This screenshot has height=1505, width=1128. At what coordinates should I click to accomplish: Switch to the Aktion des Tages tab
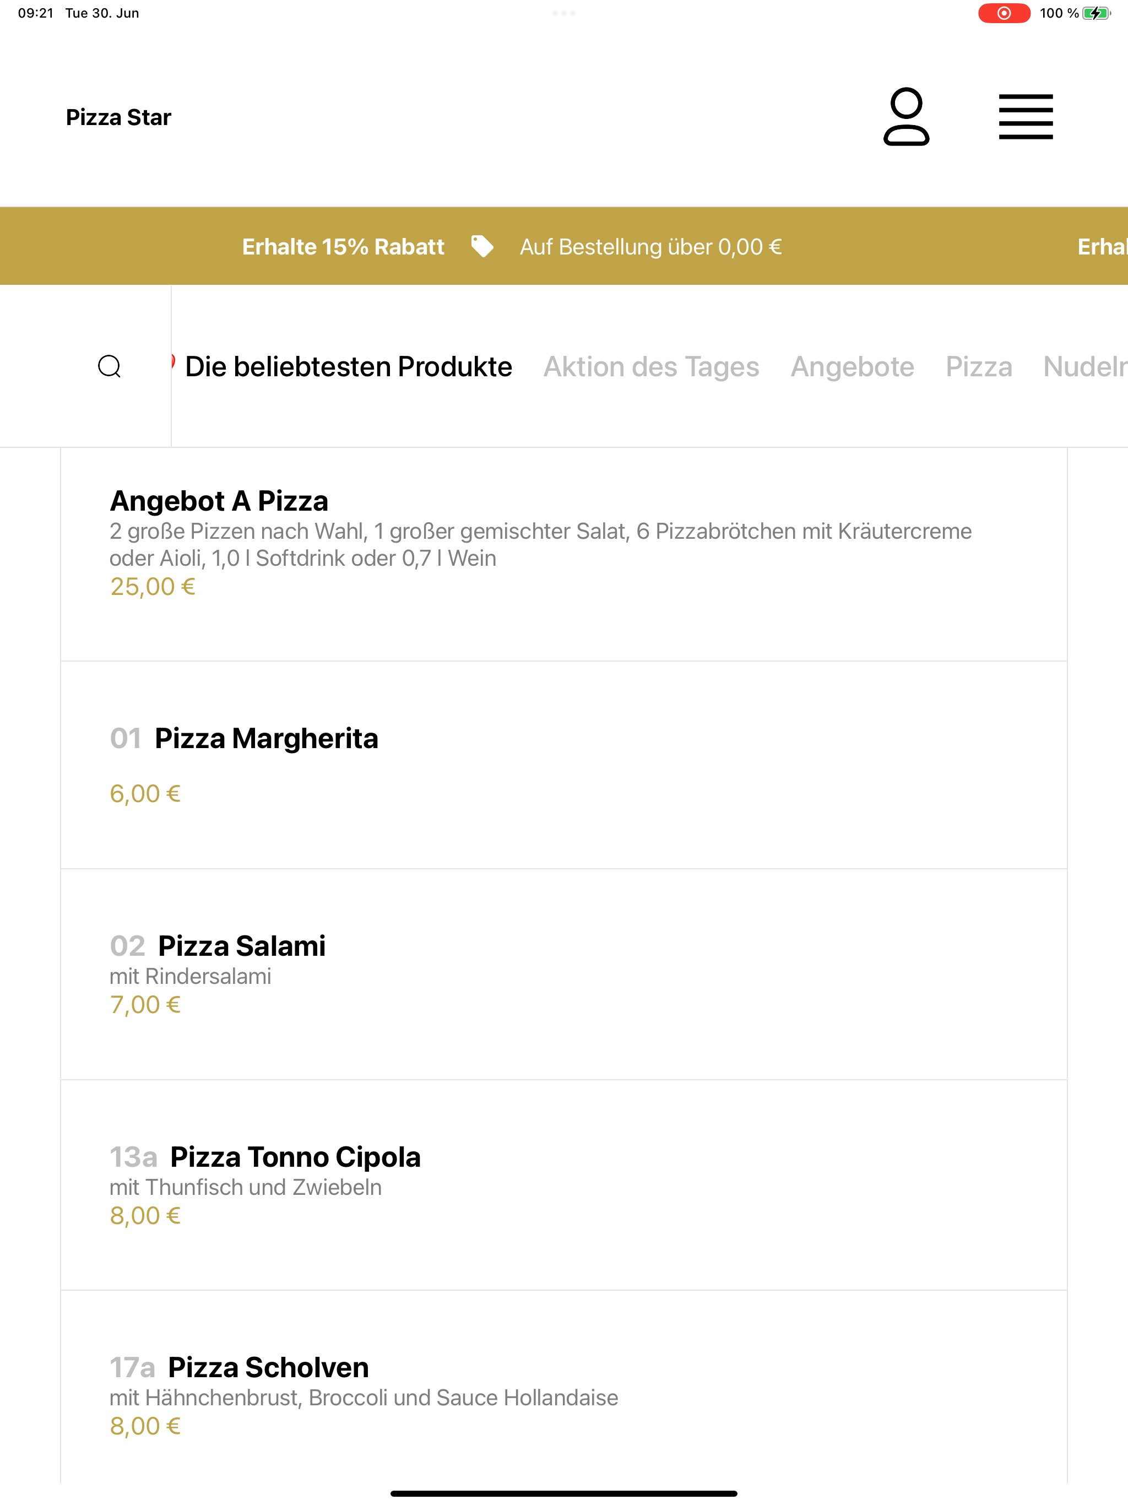coord(651,367)
